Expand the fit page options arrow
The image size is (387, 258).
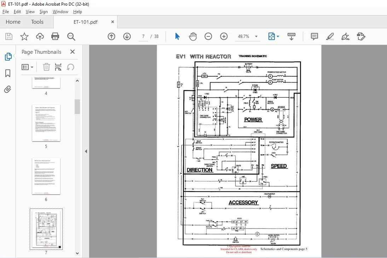click(278, 36)
